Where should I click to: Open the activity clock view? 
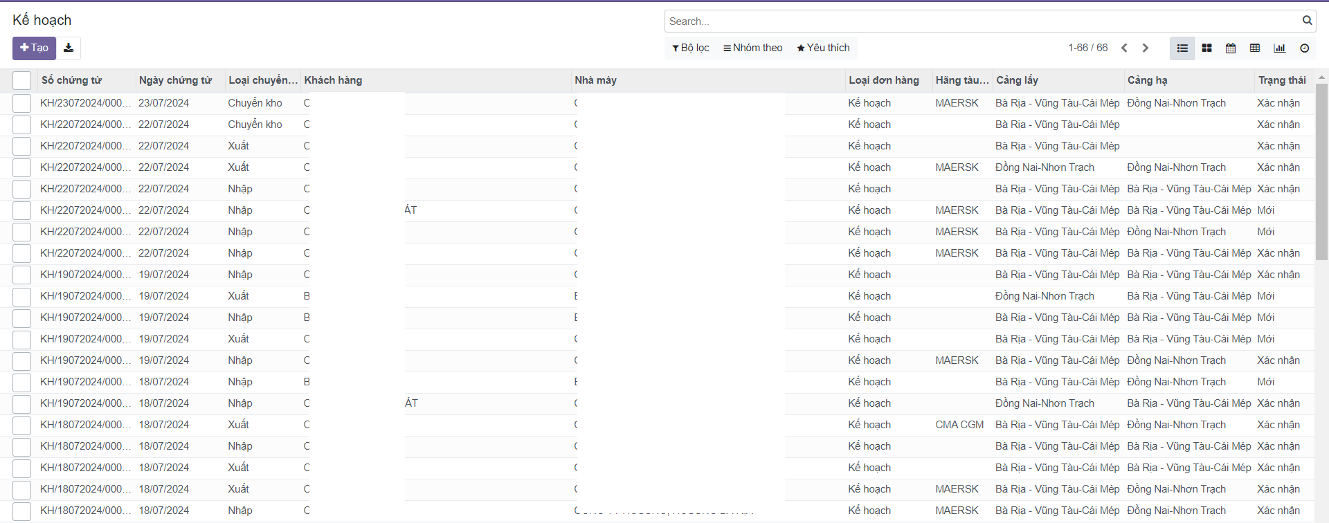[1304, 48]
